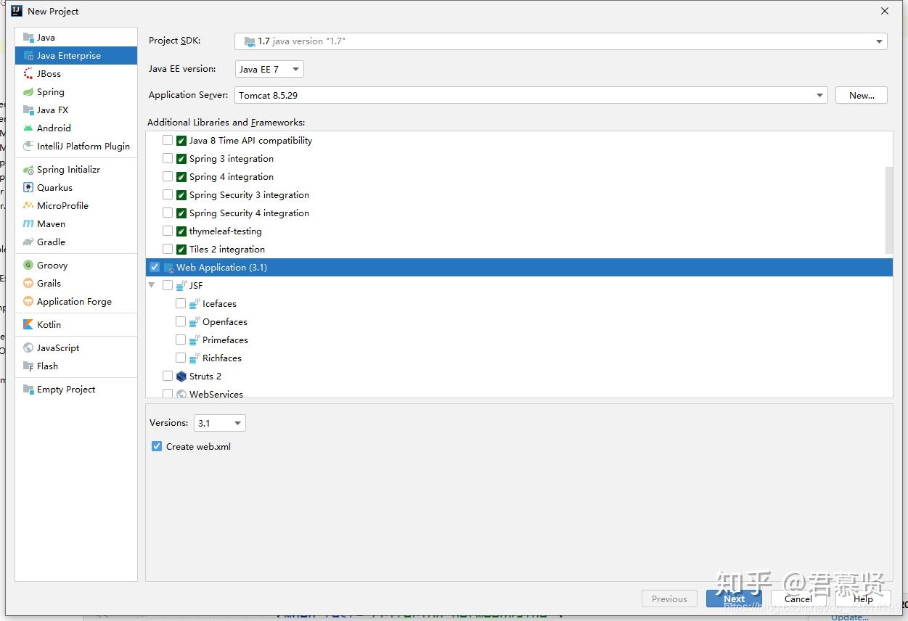Open the Application Server dropdown
908x621 pixels.
(x=531, y=95)
